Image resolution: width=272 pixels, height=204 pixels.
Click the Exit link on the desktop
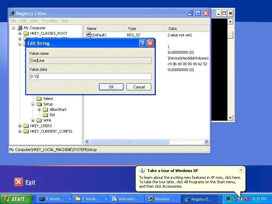pos(30,182)
